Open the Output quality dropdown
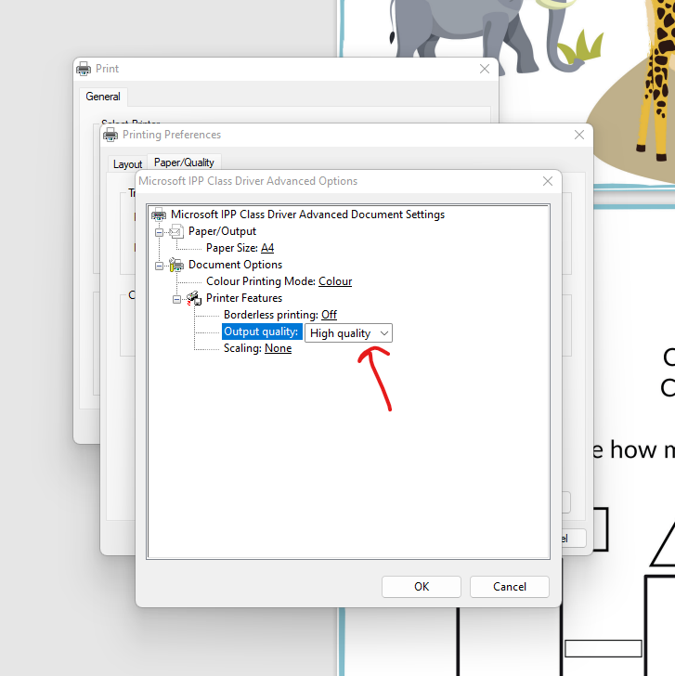675x676 pixels. (348, 333)
